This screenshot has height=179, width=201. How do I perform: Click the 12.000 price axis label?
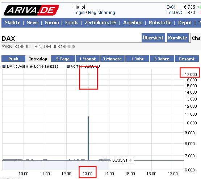point(191,106)
